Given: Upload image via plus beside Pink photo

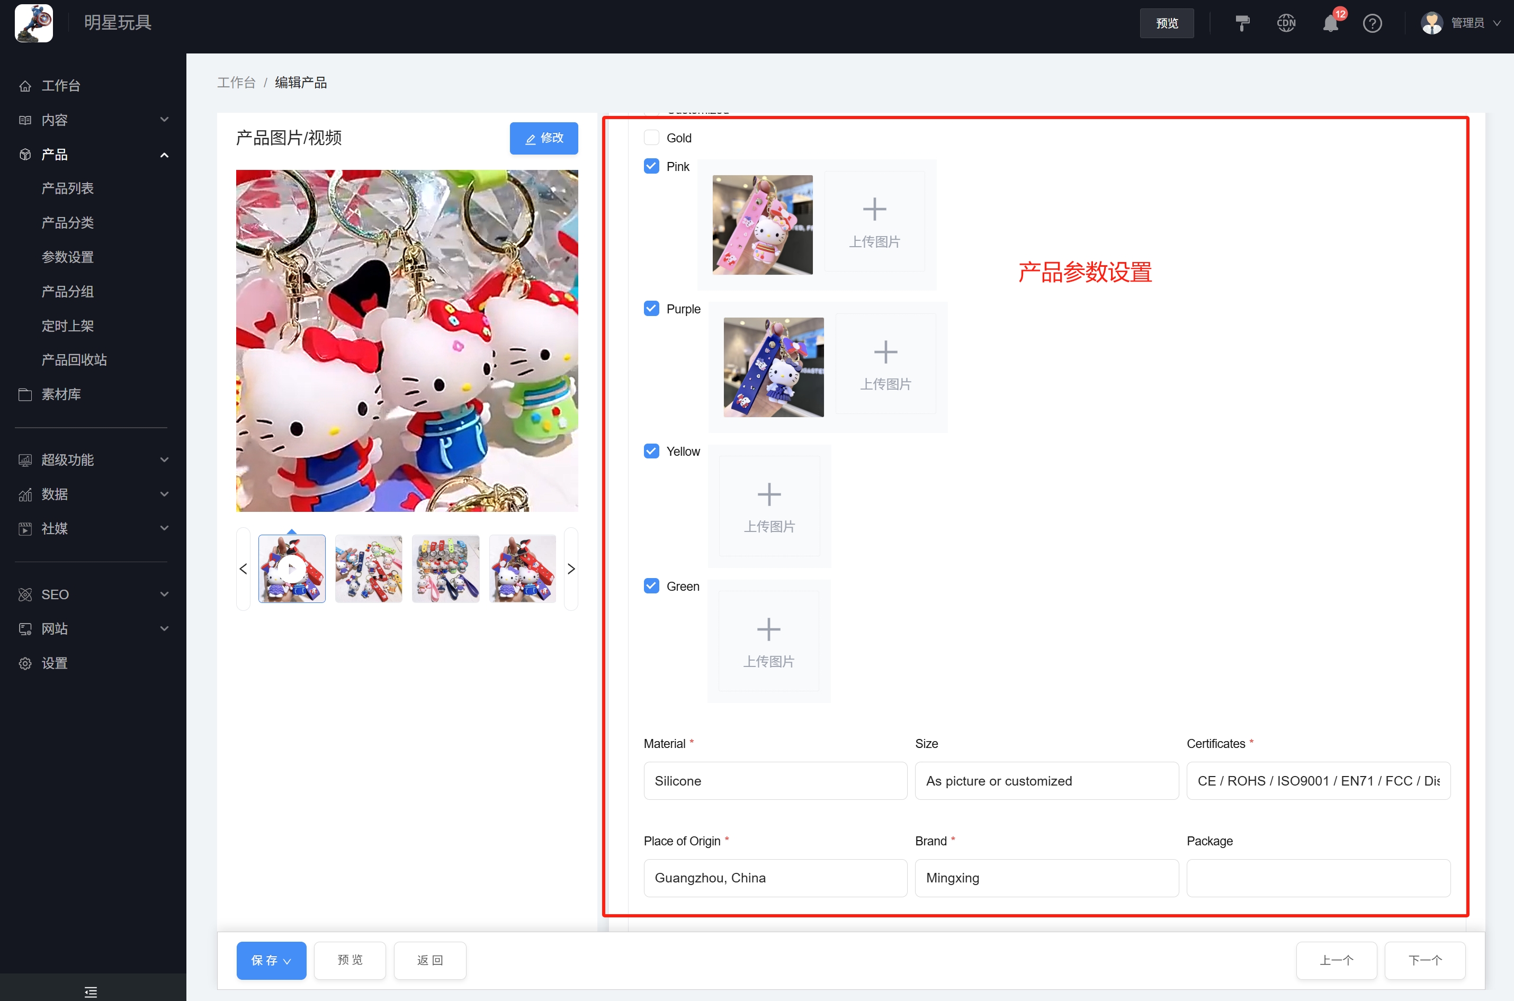Looking at the screenshot, I should pyautogui.click(x=874, y=221).
